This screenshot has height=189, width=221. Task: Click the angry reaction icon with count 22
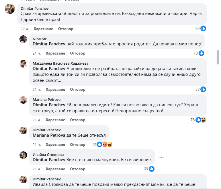tap(105, 144)
